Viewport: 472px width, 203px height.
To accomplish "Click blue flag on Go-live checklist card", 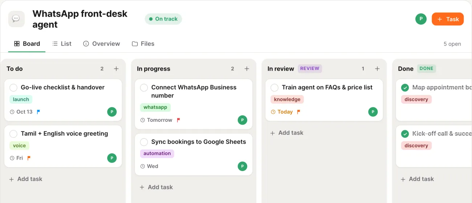I will point(38,112).
